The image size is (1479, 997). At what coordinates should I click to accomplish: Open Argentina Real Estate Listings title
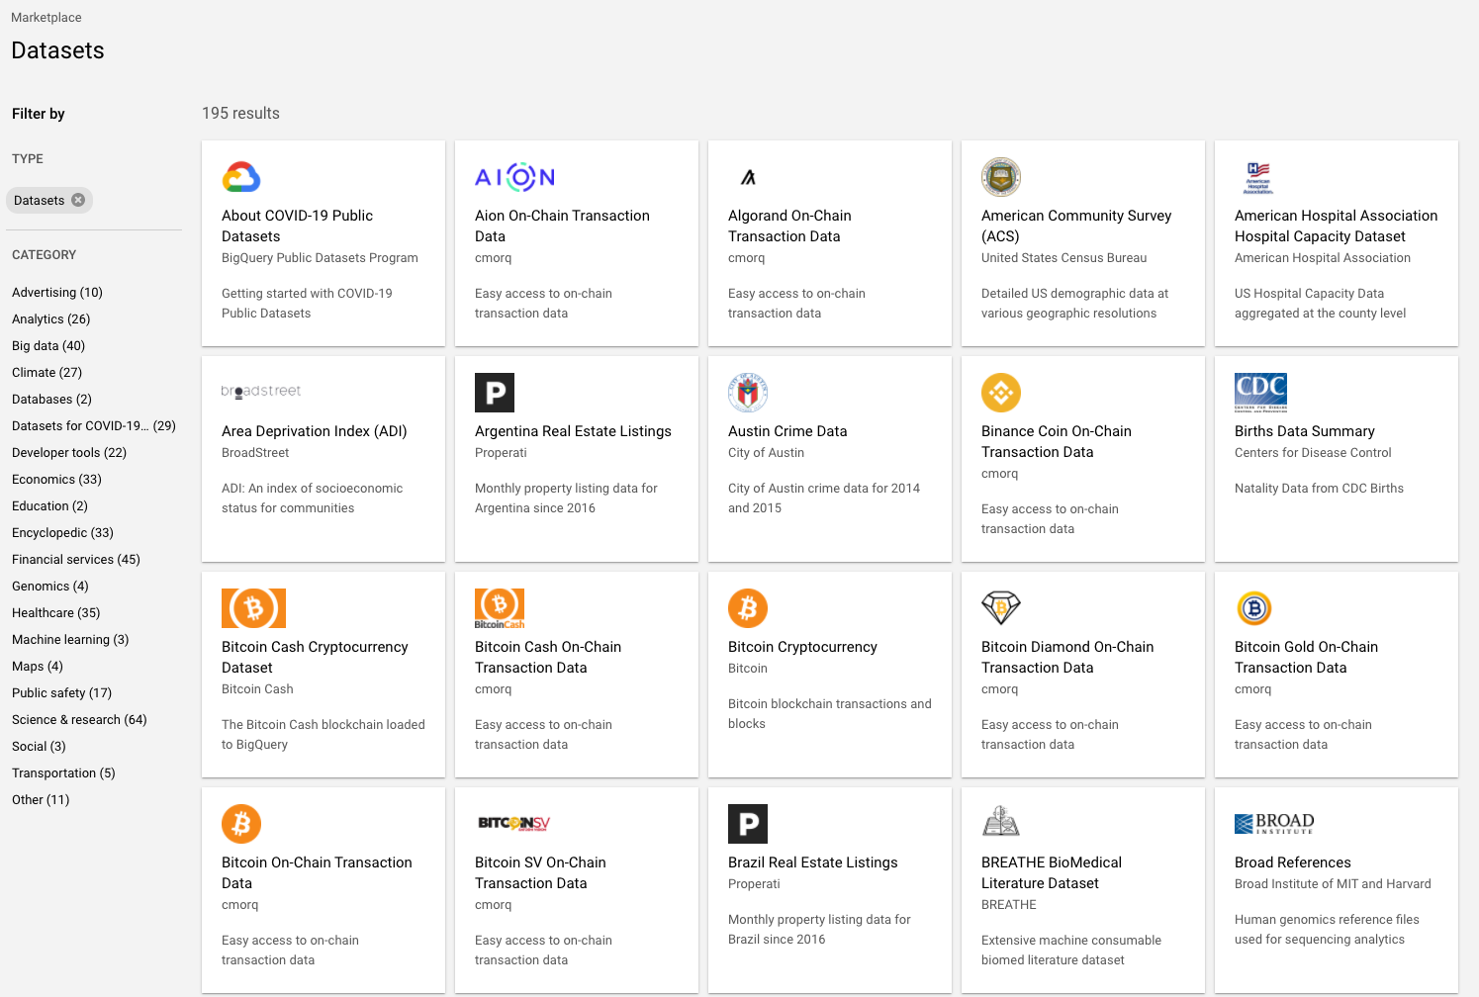pos(573,431)
